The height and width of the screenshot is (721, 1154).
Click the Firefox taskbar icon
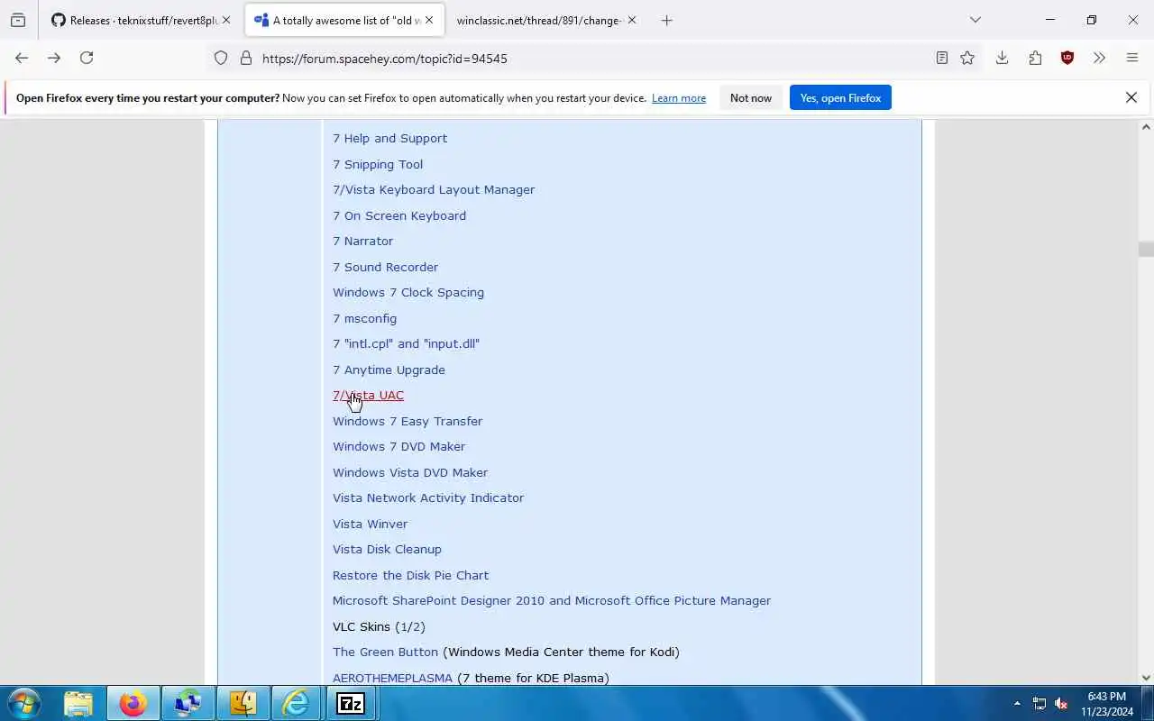coord(133,703)
